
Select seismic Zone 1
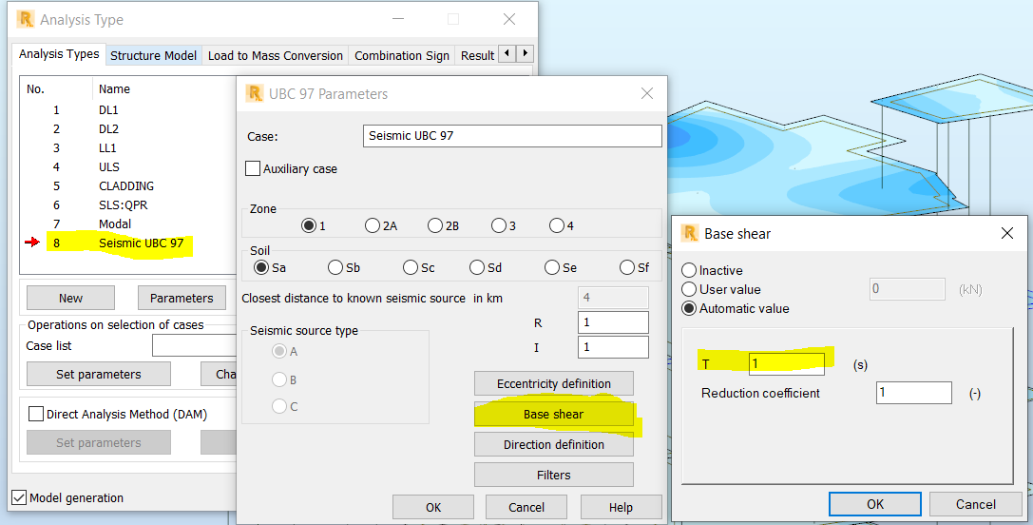click(x=309, y=225)
